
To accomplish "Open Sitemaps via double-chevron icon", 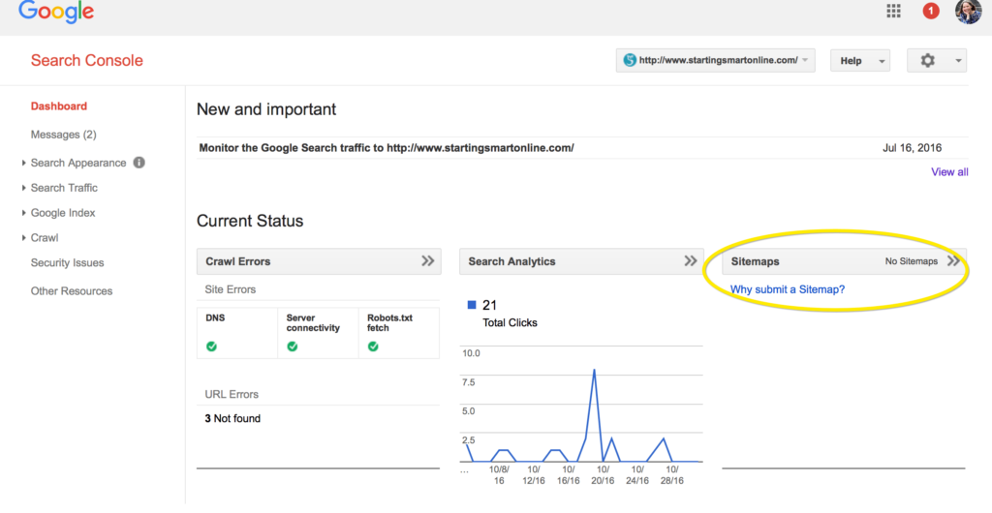I will (x=953, y=261).
